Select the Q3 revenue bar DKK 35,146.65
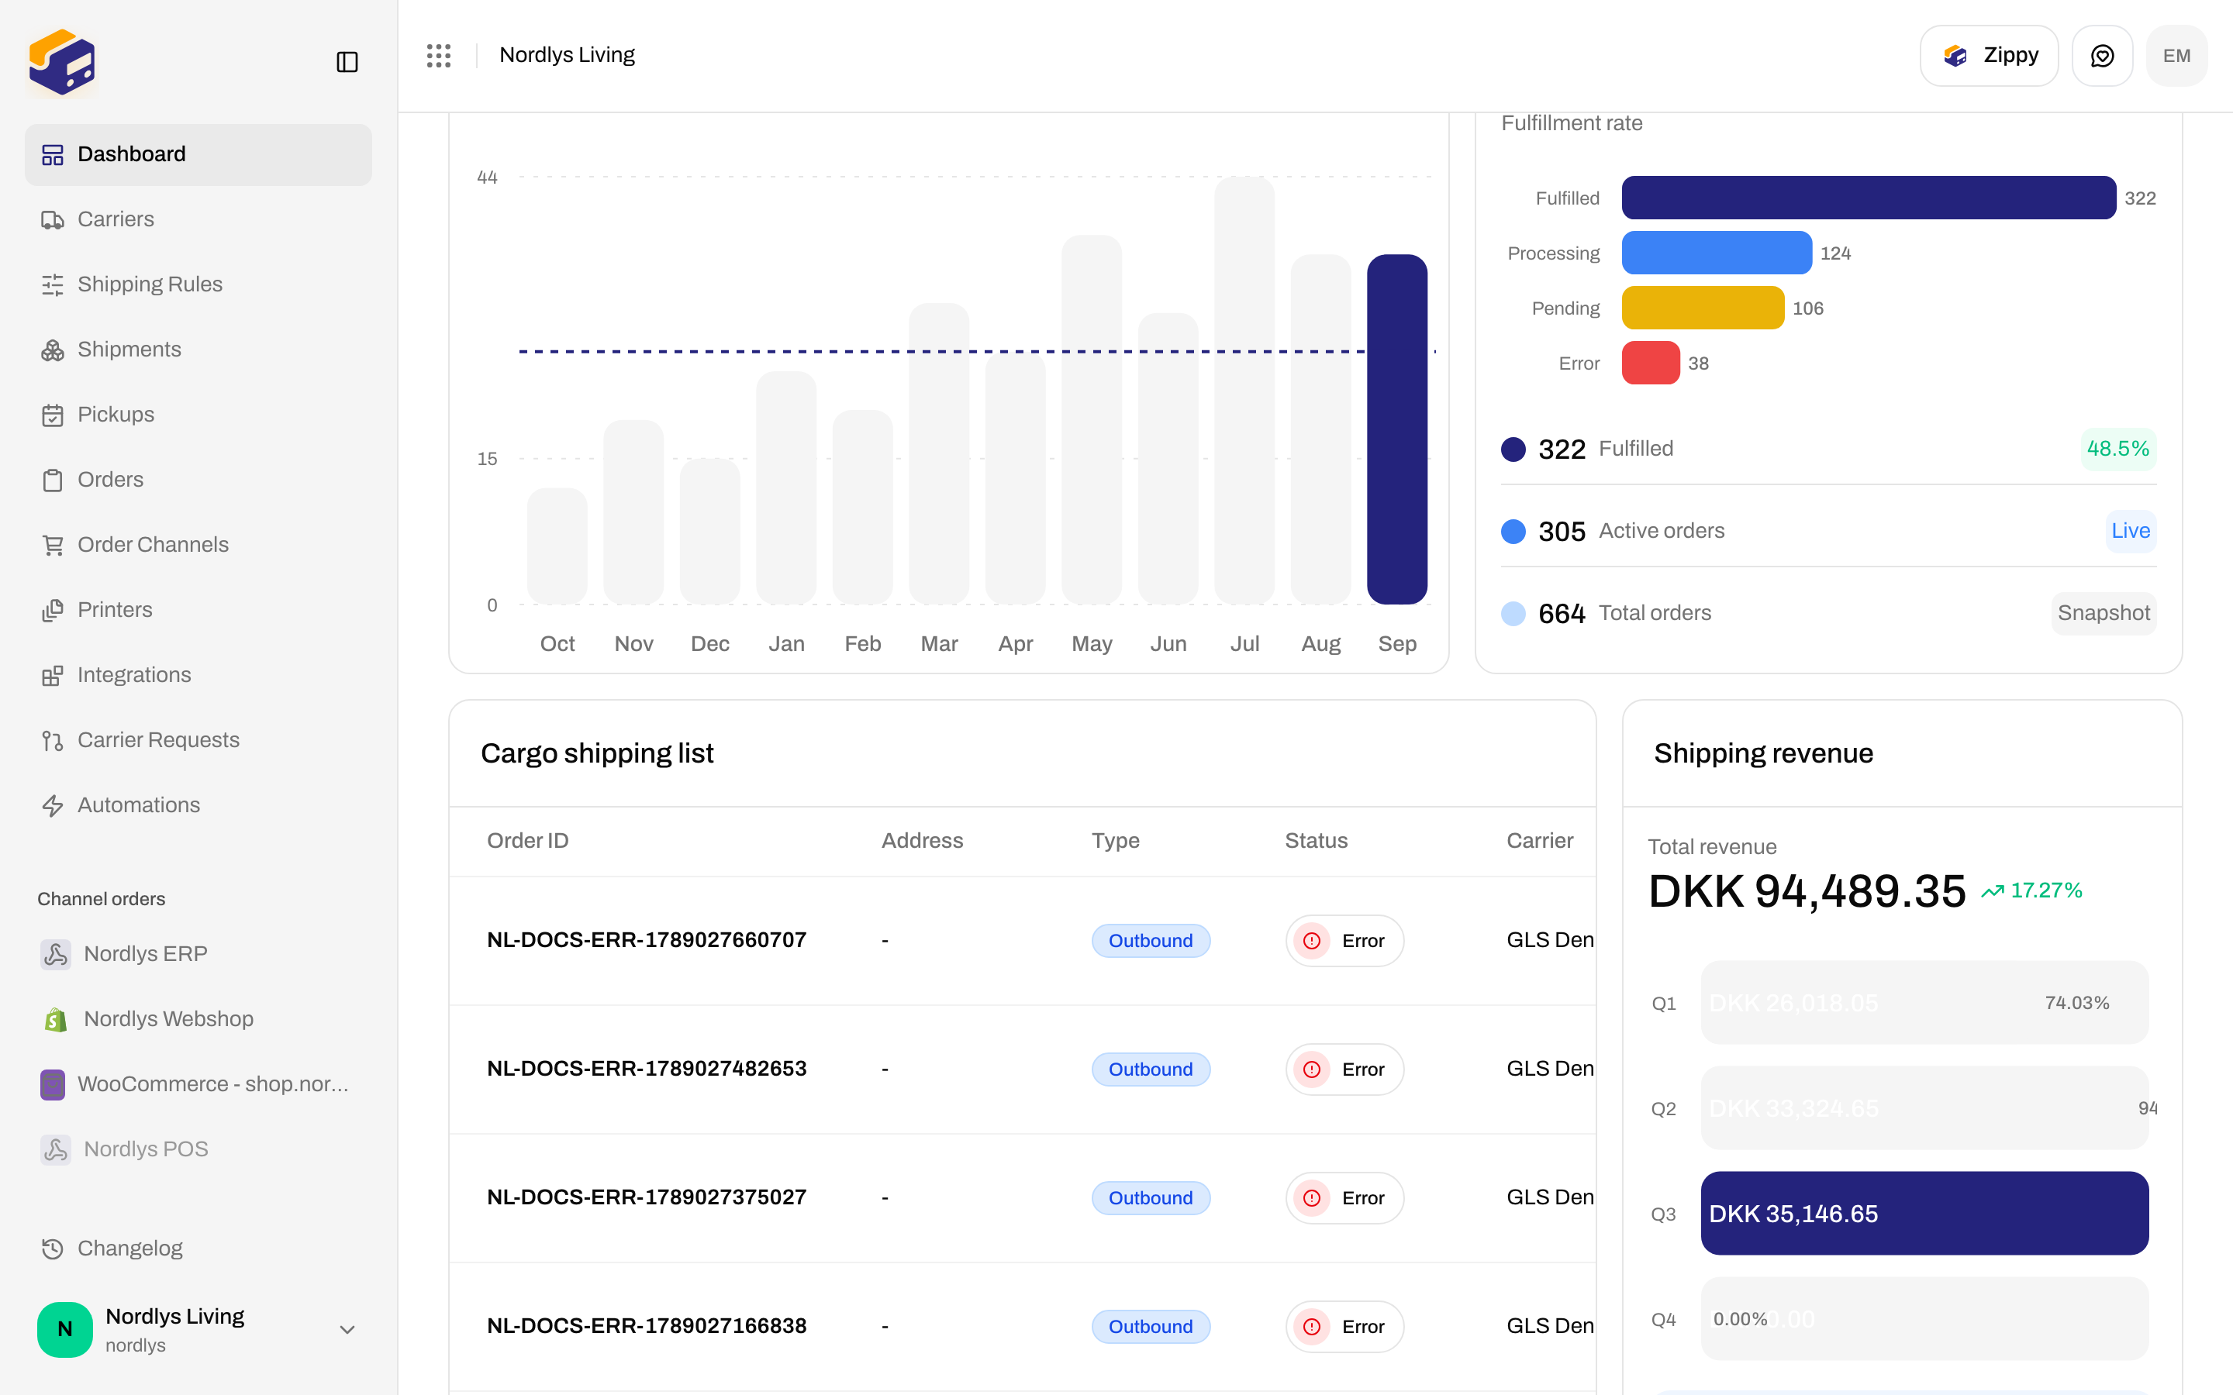 [1924, 1213]
